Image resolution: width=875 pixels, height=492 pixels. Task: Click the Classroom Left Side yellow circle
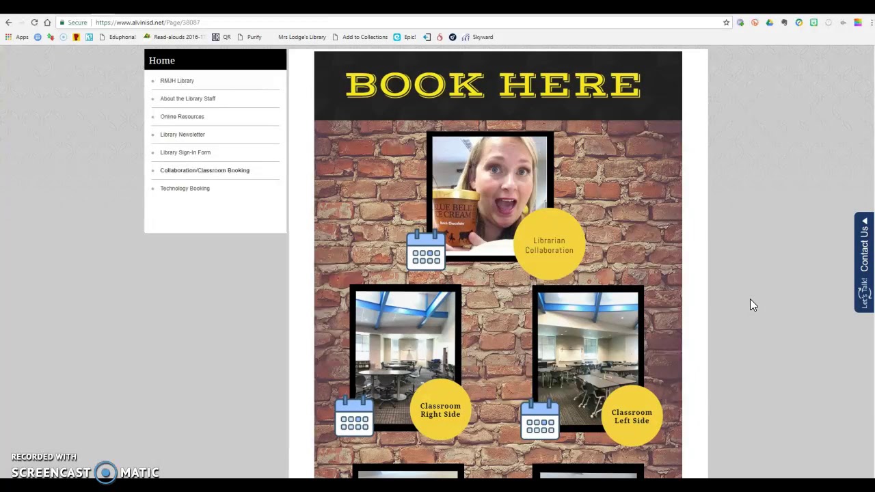click(x=632, y=416)
